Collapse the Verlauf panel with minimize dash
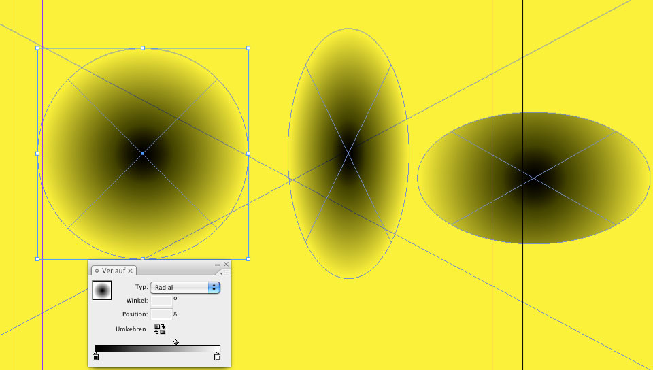 click(x=217, y=265)
